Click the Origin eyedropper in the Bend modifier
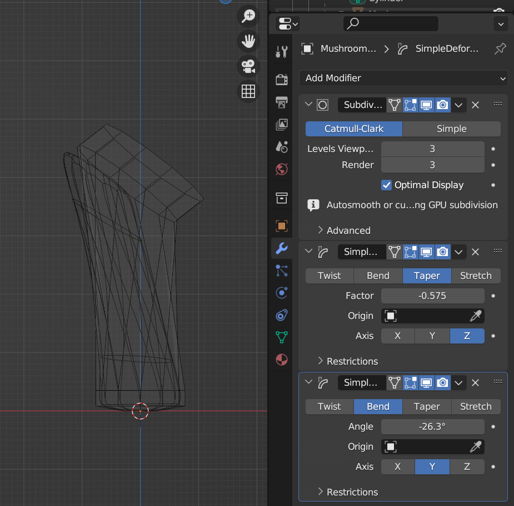 coord(476,446)
